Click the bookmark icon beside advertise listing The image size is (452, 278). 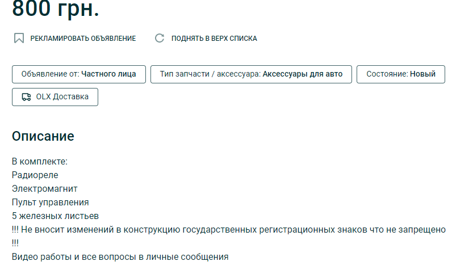click(x=19, y=39)
